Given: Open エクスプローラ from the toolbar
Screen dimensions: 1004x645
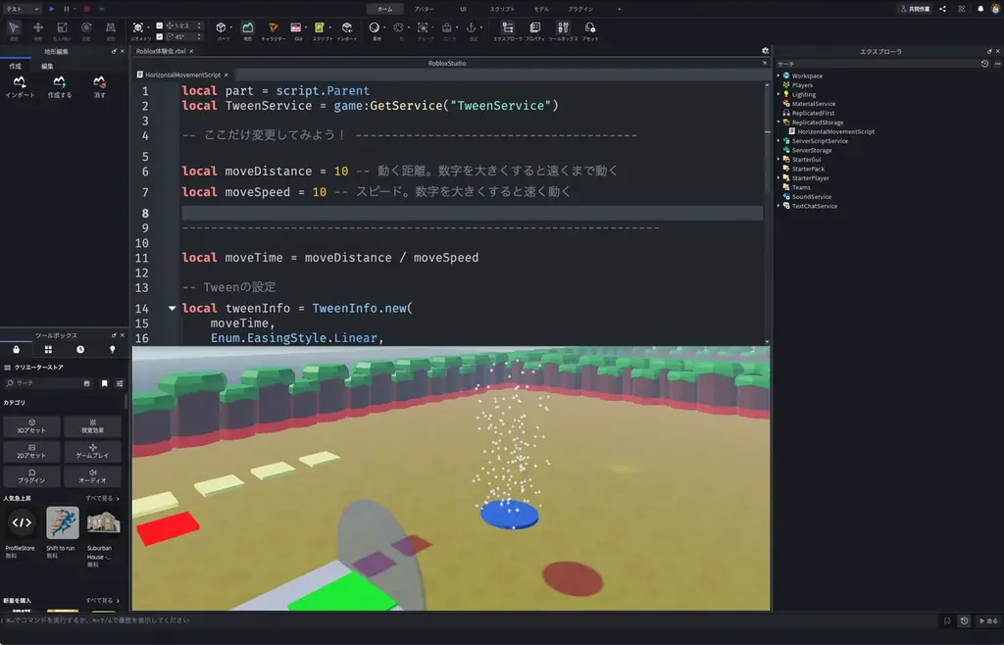Looking at the screenshot, I should 508,28.
